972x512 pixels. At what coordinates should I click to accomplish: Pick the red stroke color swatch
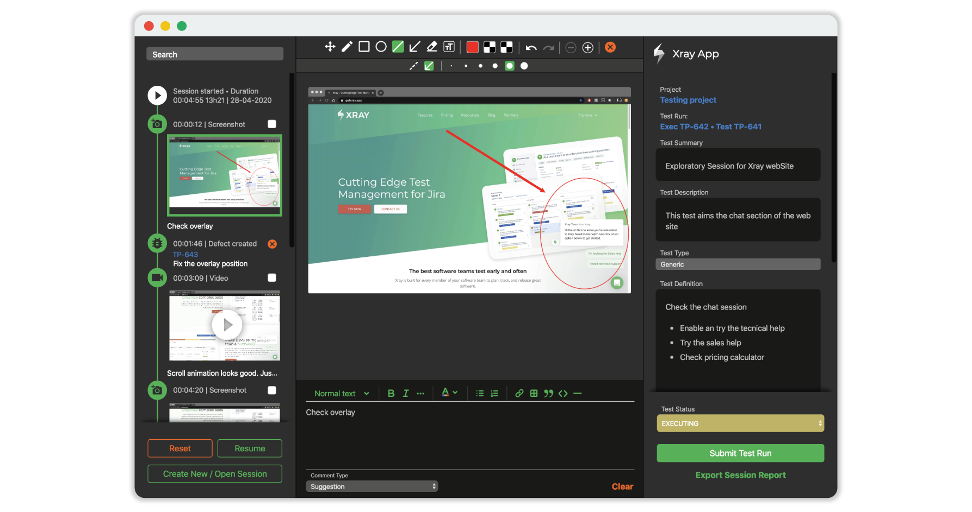473,47
